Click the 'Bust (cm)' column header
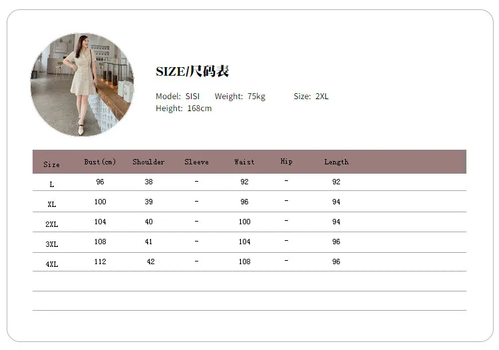499x350 pixels. tap(100, 162)
